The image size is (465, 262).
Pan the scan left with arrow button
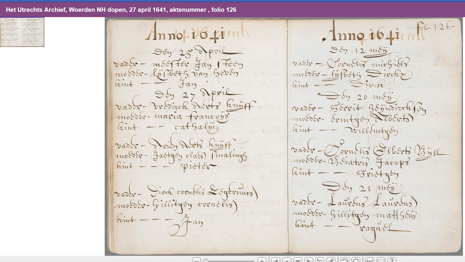tap(276, 260)
